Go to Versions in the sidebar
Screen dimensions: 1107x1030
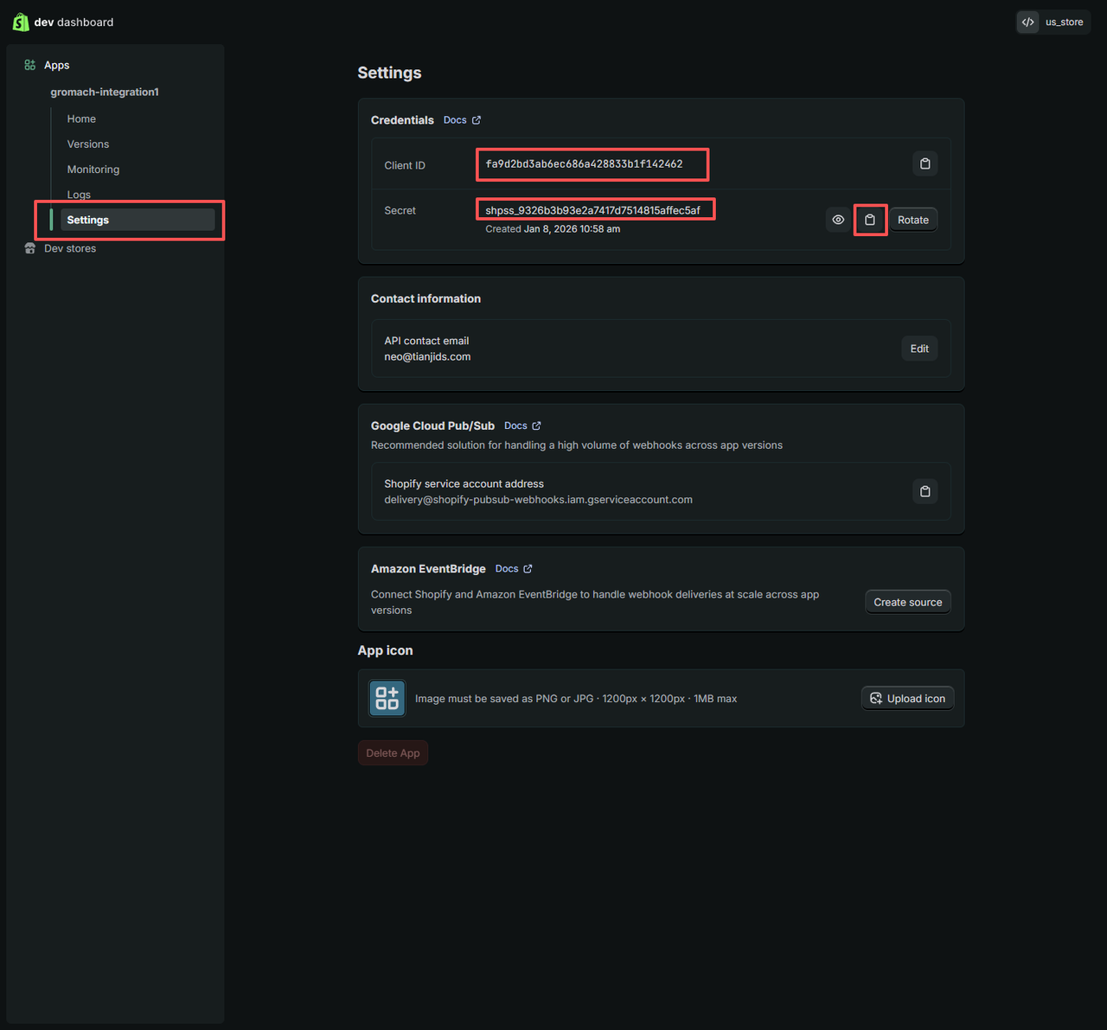tap(88, 144)
